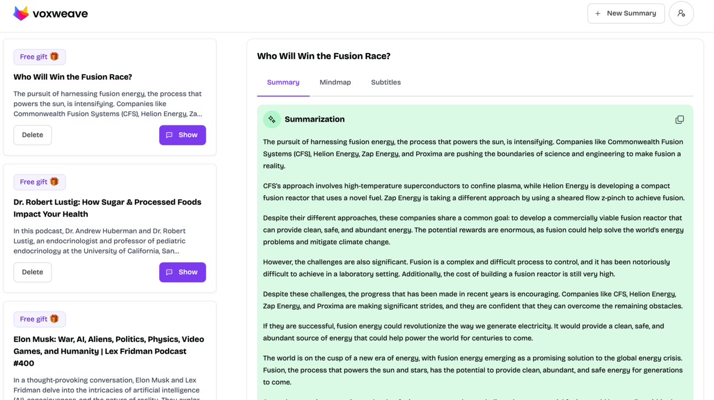The height and width of the screenshot is (400, 714).
Task: Delete the Dr. Robert Lustig summary
Action: tap(33, 272)
